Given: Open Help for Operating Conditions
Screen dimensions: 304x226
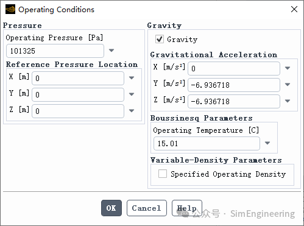Looking at the screenshot, I should coord(187,208).
